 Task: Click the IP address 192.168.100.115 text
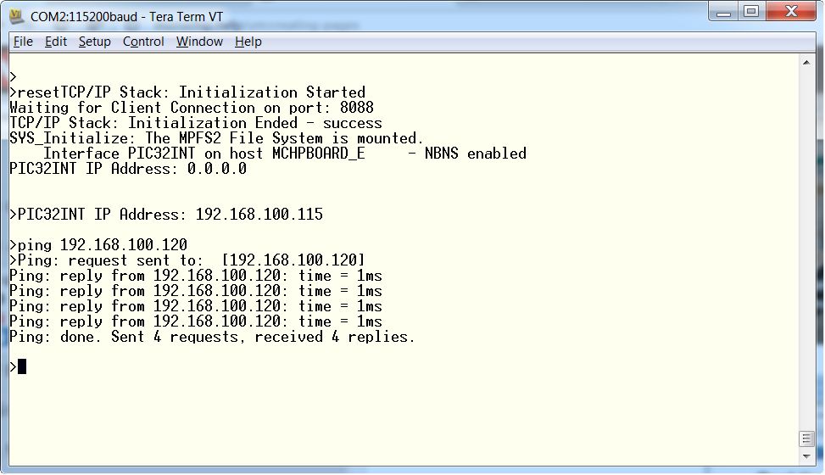pos(259,215)
